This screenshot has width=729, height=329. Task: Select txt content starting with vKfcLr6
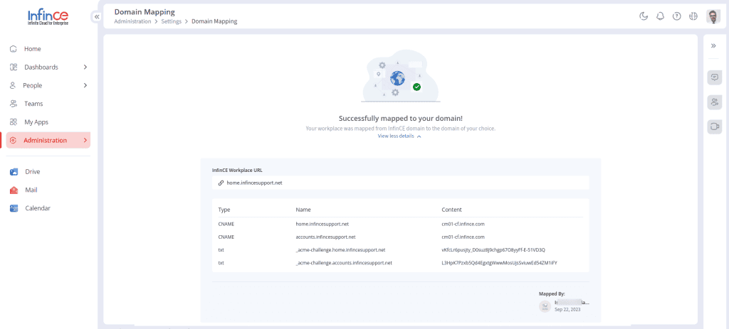493,249
